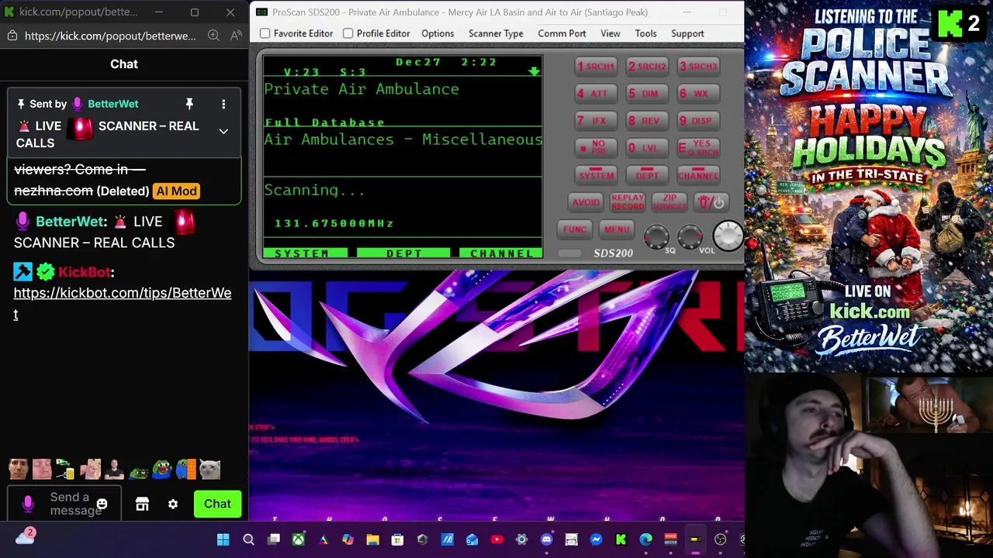Click the 7 IFX keypad button
Image resolution: width=993 pixels, height=558 pixels.
596,121
